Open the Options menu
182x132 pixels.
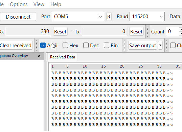click(19, 4)
